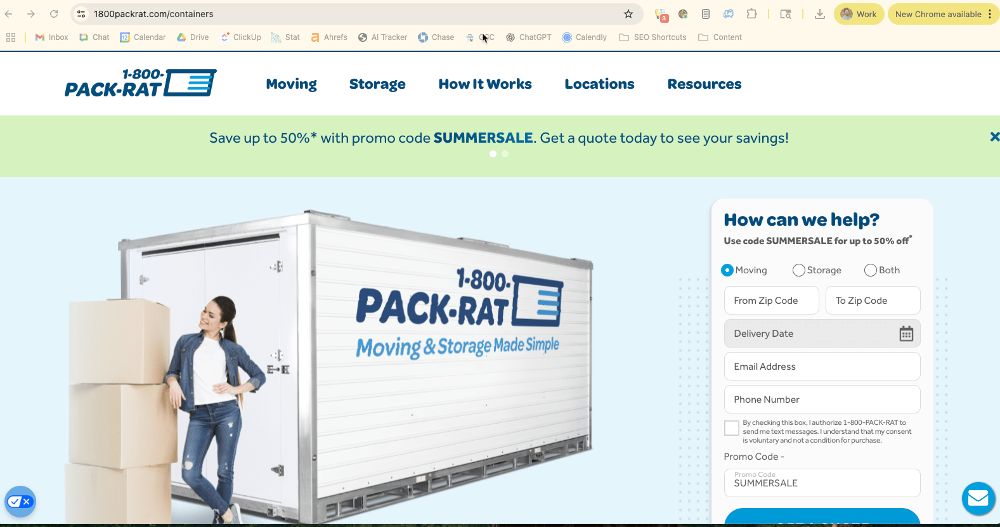Expand the SEO Shortcuts bookmark folder

[x=653, y=37]
